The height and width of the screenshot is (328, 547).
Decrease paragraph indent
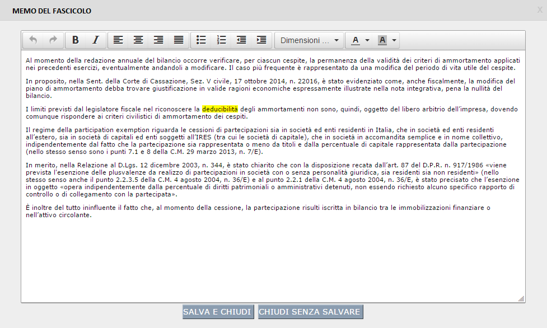click(241, 40)
